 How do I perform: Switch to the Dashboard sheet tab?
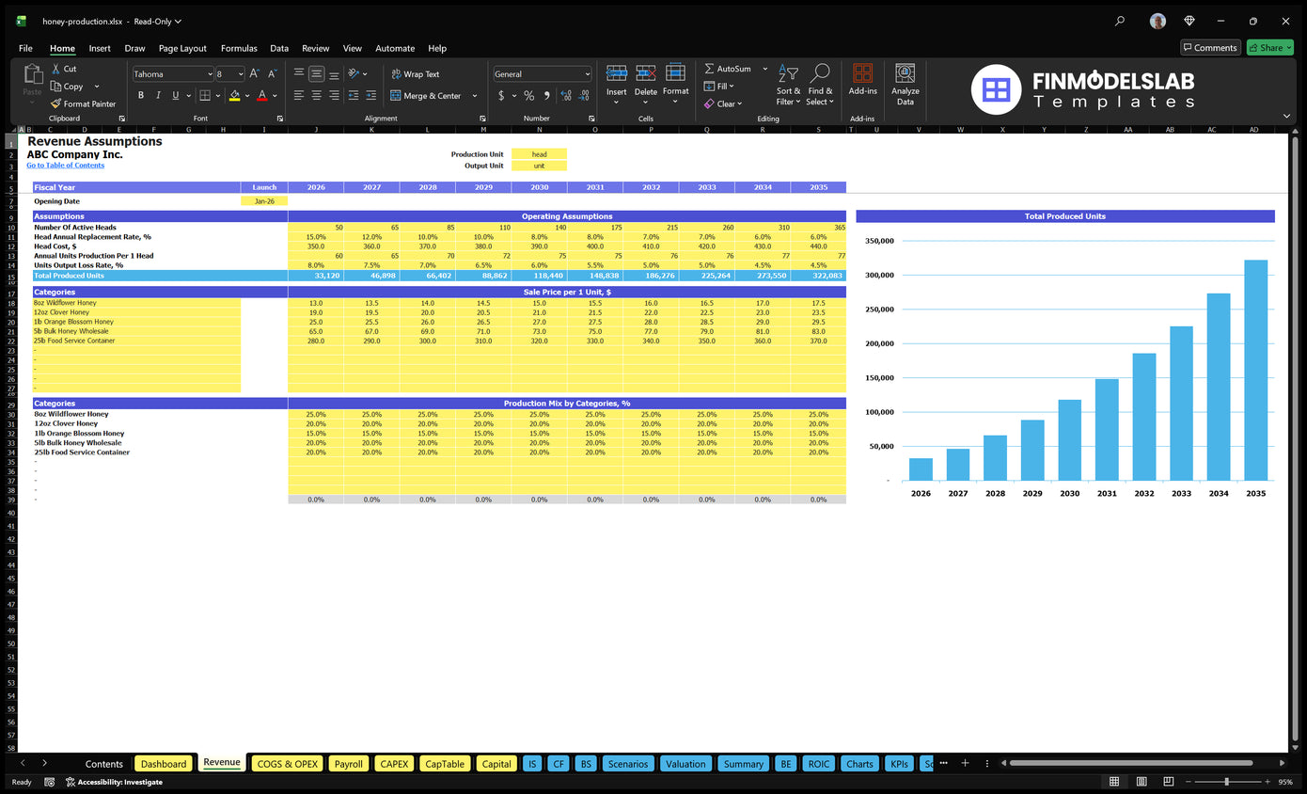164,764
